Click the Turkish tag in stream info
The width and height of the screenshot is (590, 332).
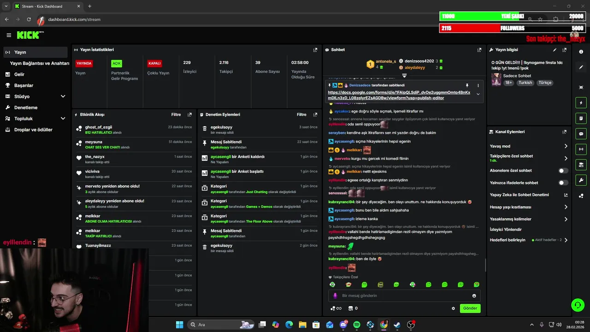pos(525,83)
